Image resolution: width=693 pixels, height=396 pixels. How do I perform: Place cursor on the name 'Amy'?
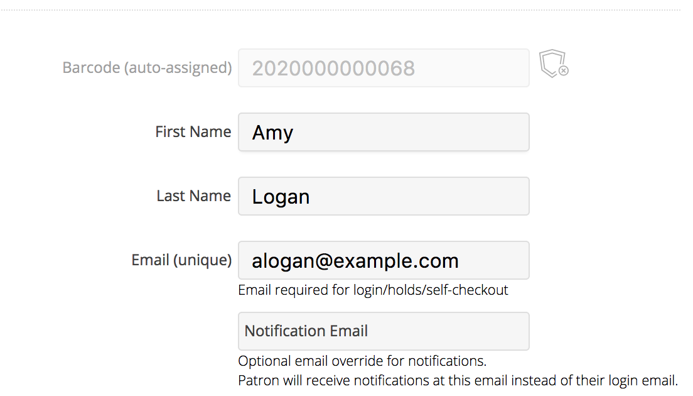[272, 133]
